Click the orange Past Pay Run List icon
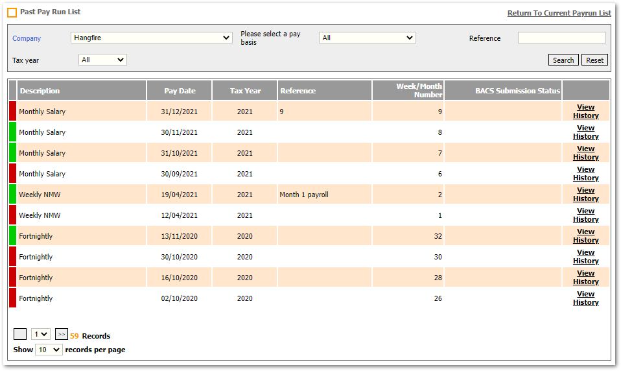This screenshot has height=371, width=621. click(12, 13)
